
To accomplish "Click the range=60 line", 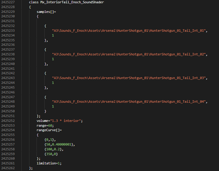I will pyautogui.click(x=45, y=125).
